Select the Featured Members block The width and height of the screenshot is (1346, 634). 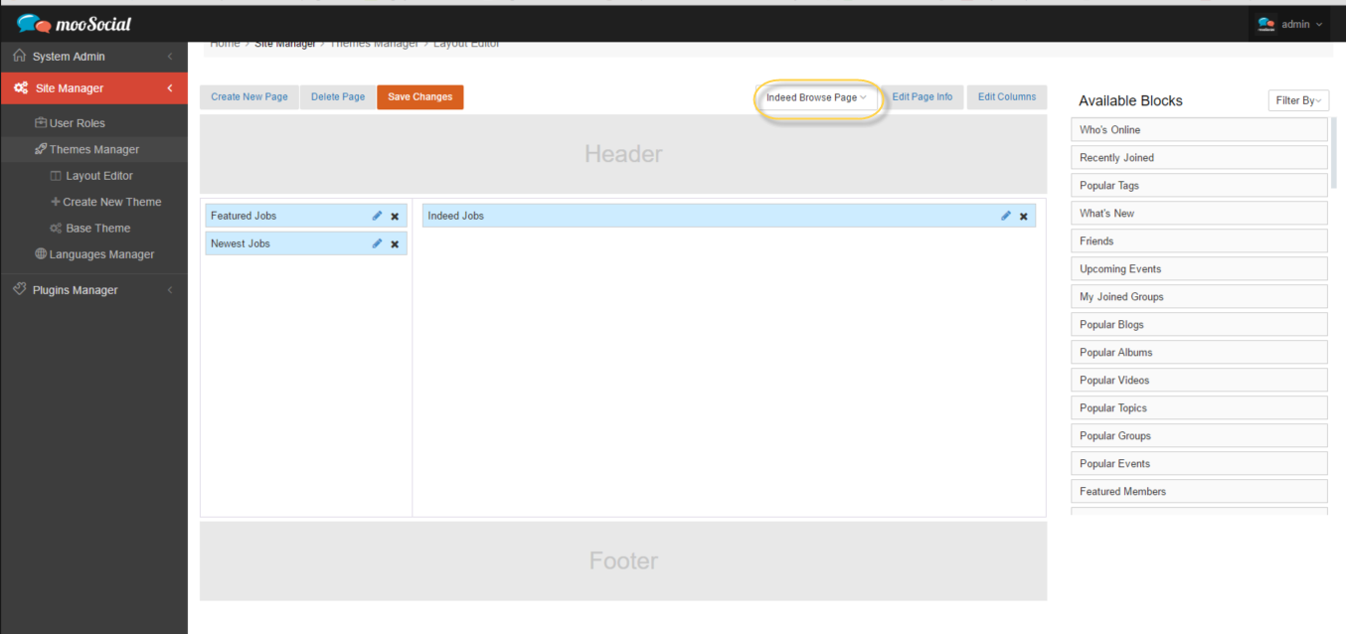[x=1199, y=492]
